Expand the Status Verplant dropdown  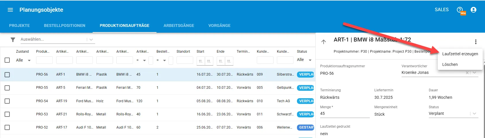point(475,114)
